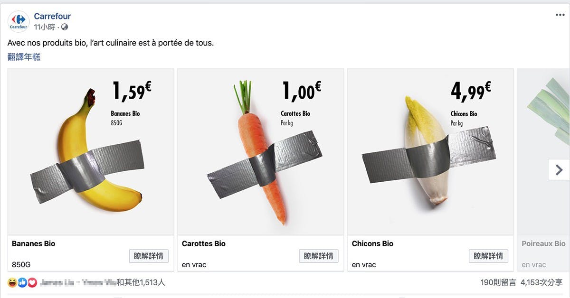View the 190則留言 comments count

[498, 282]
